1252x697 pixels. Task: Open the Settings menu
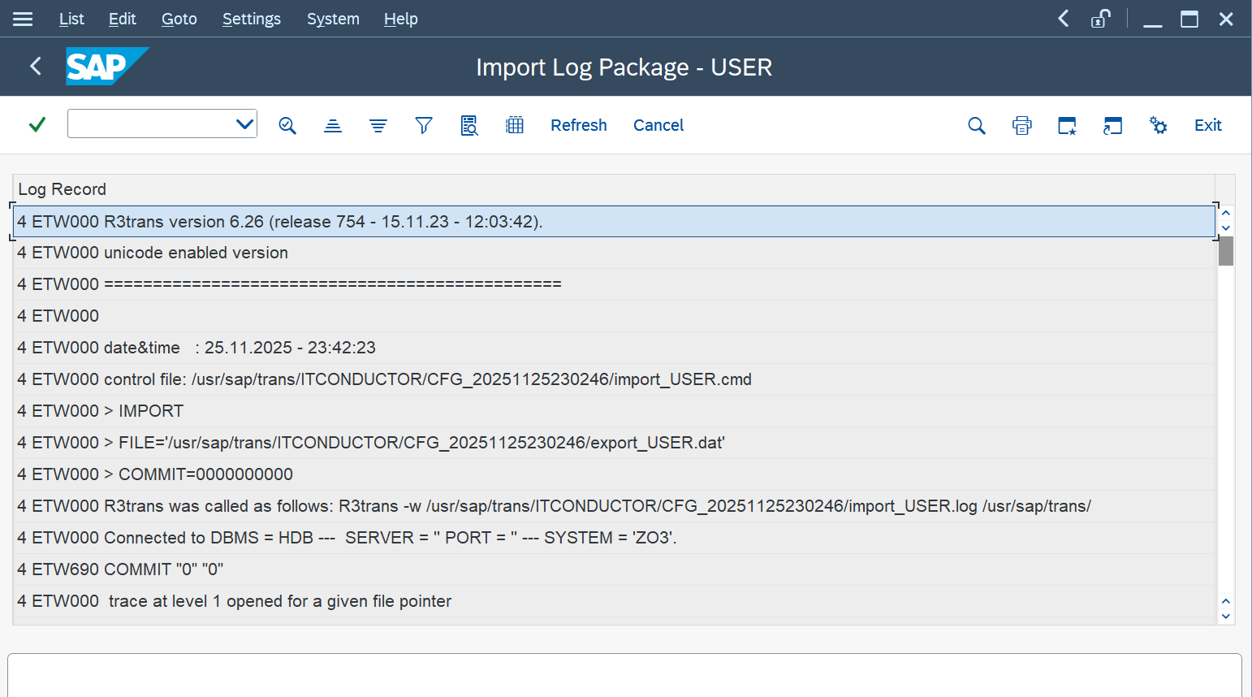click(252, 19)
